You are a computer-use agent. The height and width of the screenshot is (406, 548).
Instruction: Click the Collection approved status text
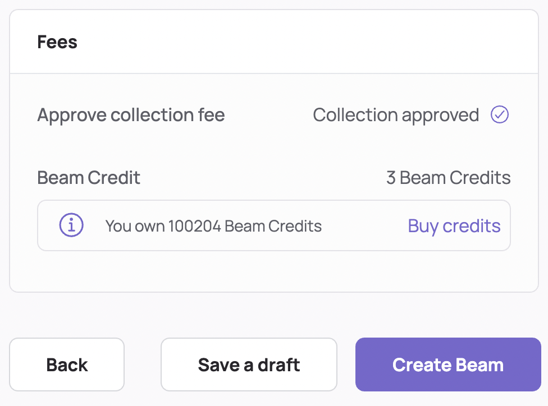coord(396,115)
